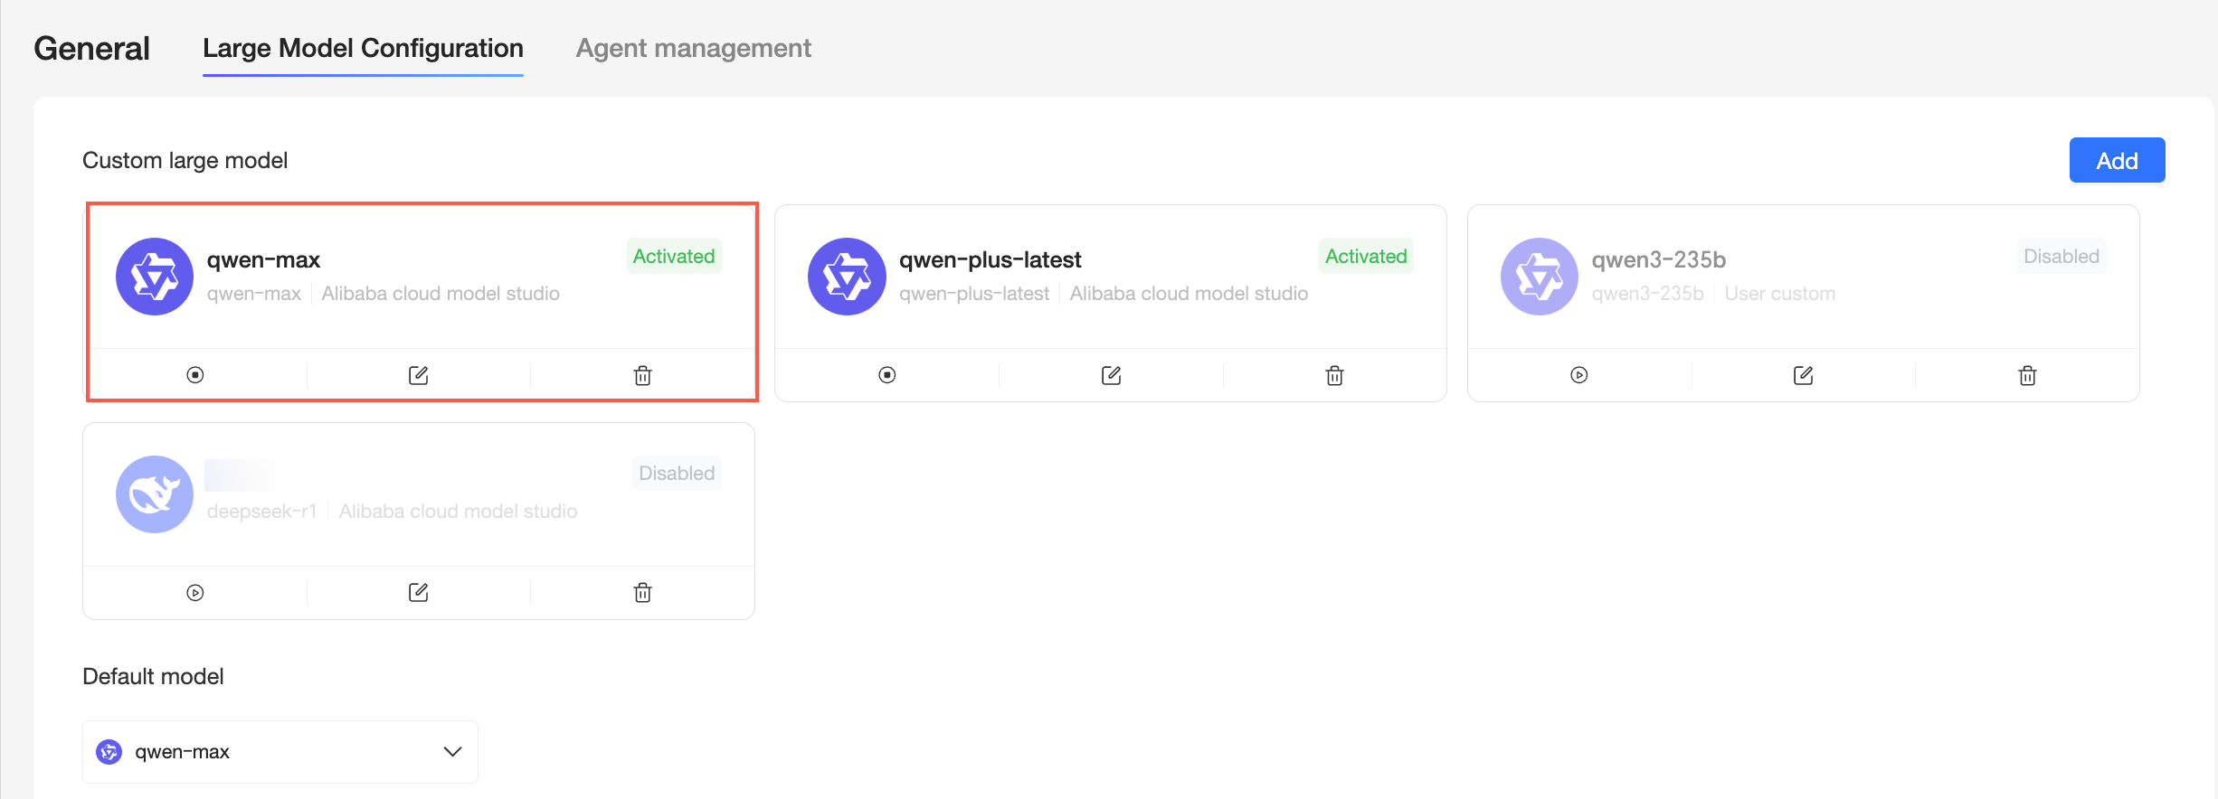Image resolution: width=2218 pixels, height=799 pixels.
Task: Click the deepseek whale logo
Action: (155, 494)
